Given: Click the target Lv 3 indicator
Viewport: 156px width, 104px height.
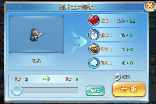Looking at the screenshot, I should tap(72, 79).
